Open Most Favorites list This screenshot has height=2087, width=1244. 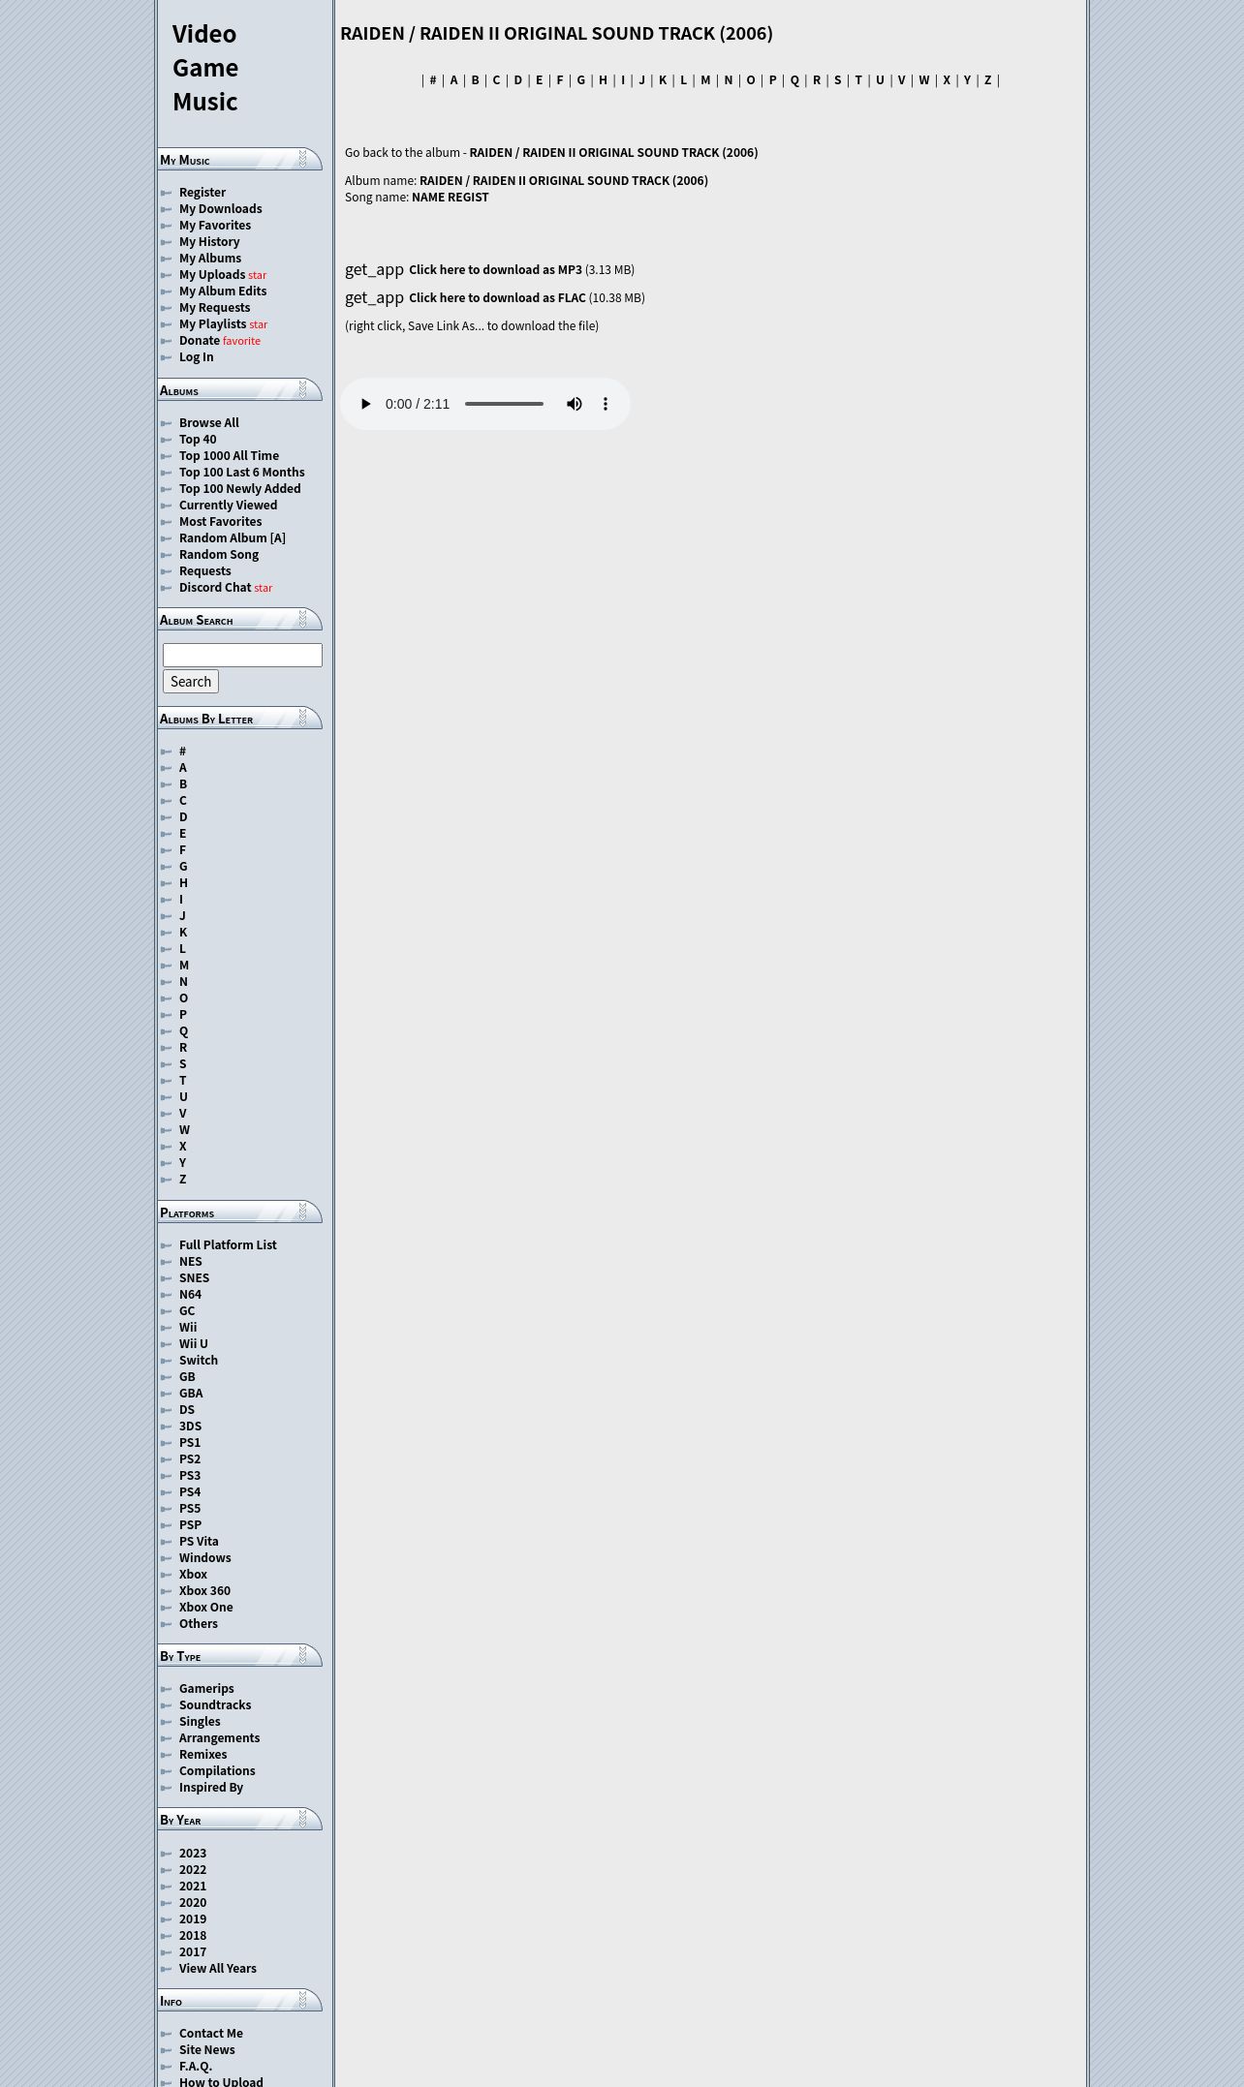[x=220, y=522]
